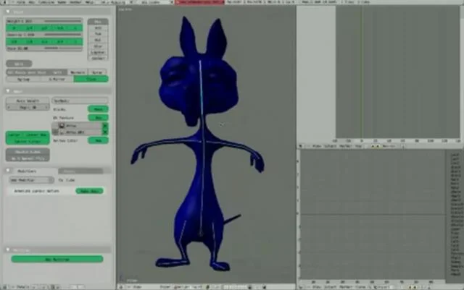Adjust the brush Size slider
Viewport: 464px width, 290px height.
(x=44, y=48)
